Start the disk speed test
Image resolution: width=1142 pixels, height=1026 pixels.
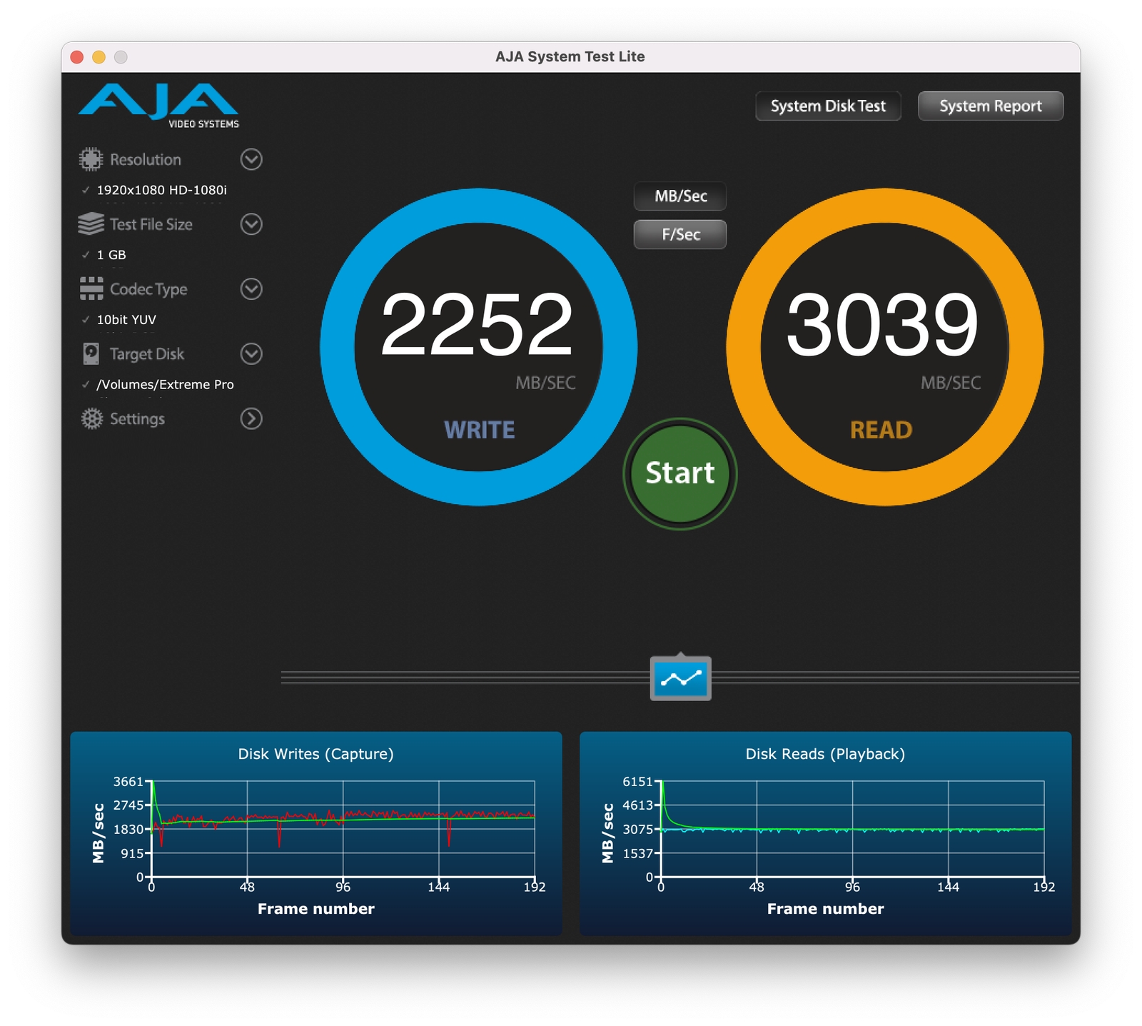click(680, 473)
